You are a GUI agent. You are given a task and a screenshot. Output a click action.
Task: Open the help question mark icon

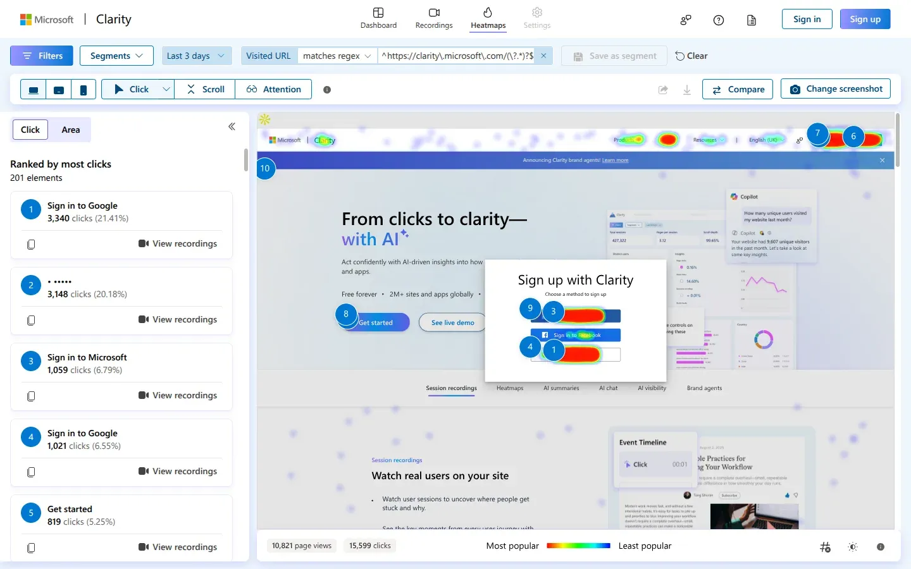pos(719,20)
